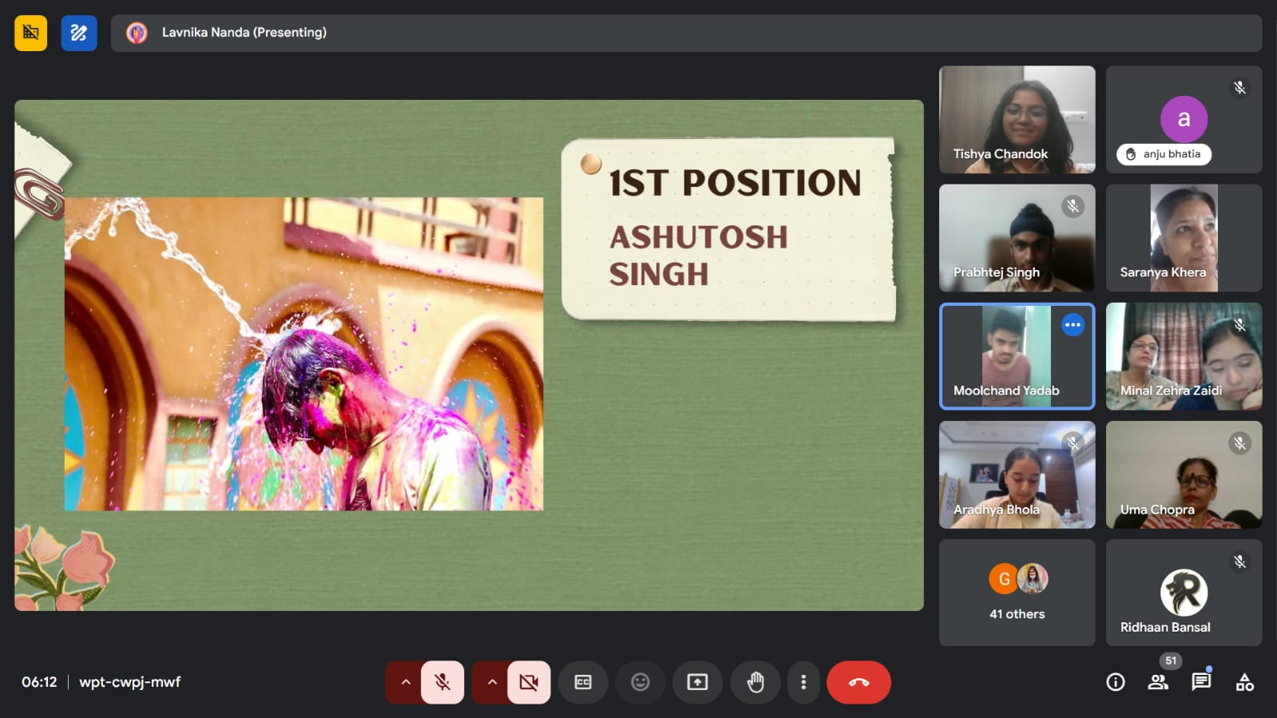Image resolution: width=1277 pixels, height=718 pixels.
Task: Click the Lavnika Nanda (Presenting) label
Action: tap(244, 33)
